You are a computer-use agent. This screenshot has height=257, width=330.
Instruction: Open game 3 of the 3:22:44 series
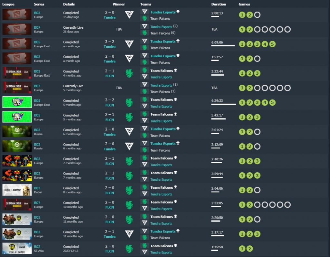[x=257, y=73]
